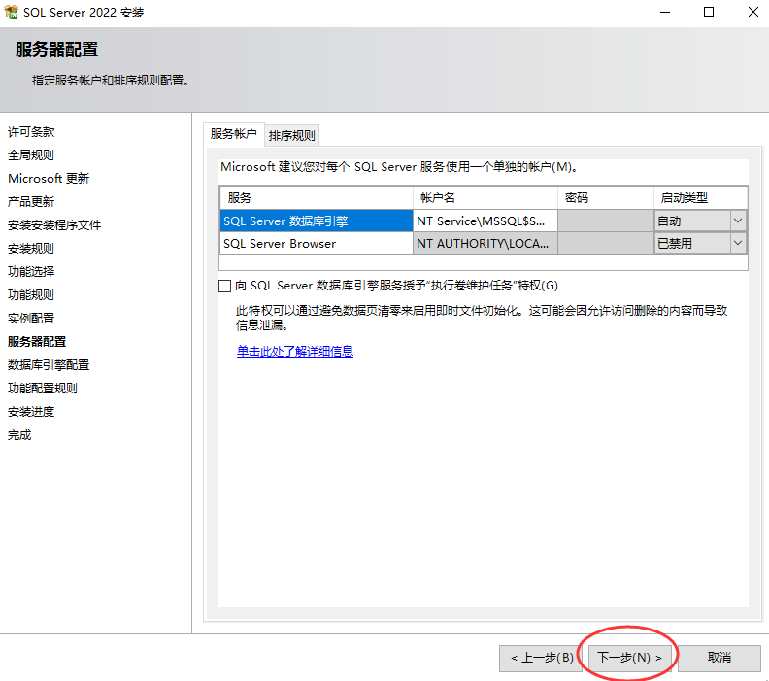Select 功能规则 step in sidebar
The image size is (769, 681).
tap(31, 295)
